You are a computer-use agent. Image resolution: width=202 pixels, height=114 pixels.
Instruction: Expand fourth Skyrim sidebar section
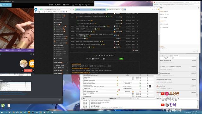(67, 71)
